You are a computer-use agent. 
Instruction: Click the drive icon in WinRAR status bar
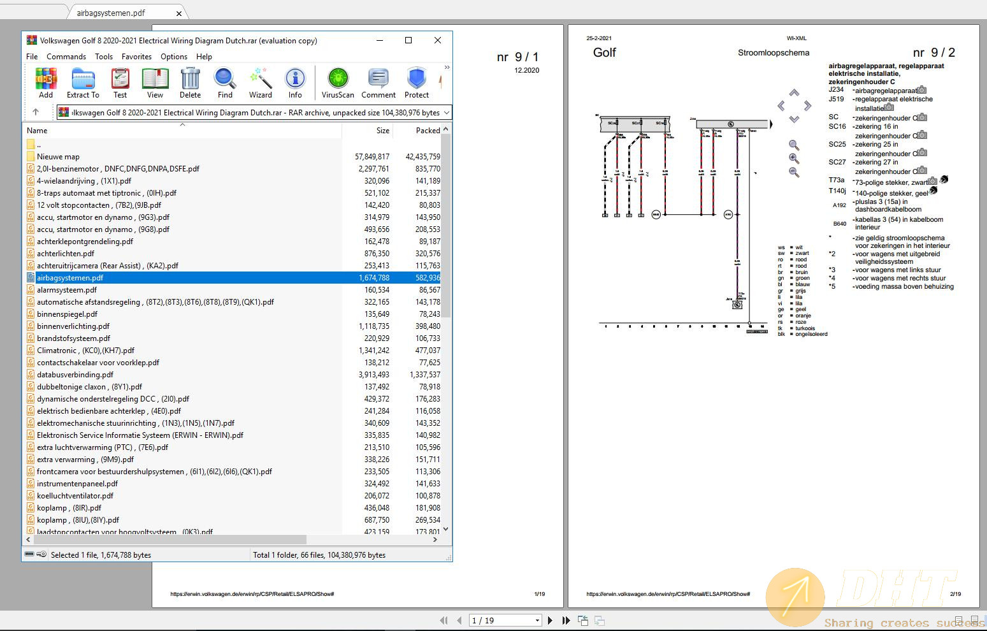tap(29, 555)
